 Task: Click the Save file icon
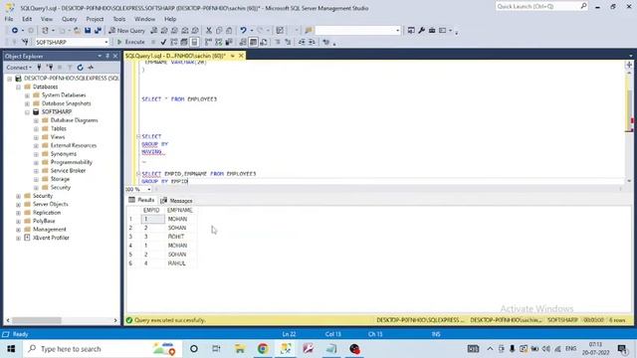[88, 31]
